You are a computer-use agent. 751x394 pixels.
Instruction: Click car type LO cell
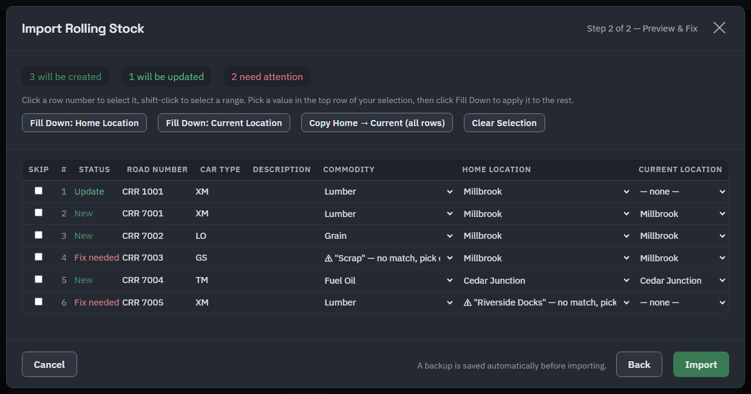[x=201, y=236]
